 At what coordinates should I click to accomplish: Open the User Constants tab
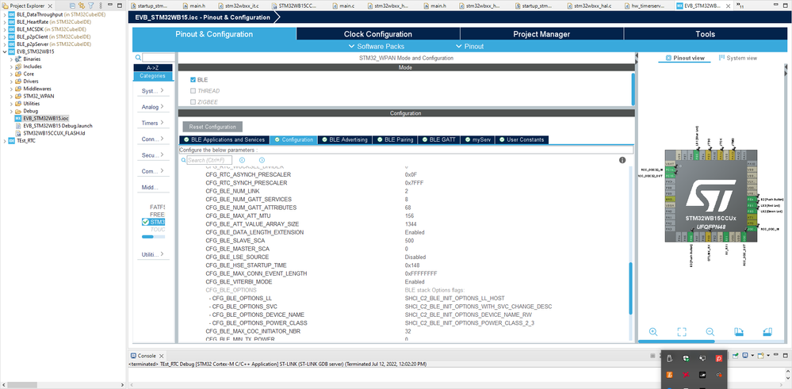pos(522,139)
